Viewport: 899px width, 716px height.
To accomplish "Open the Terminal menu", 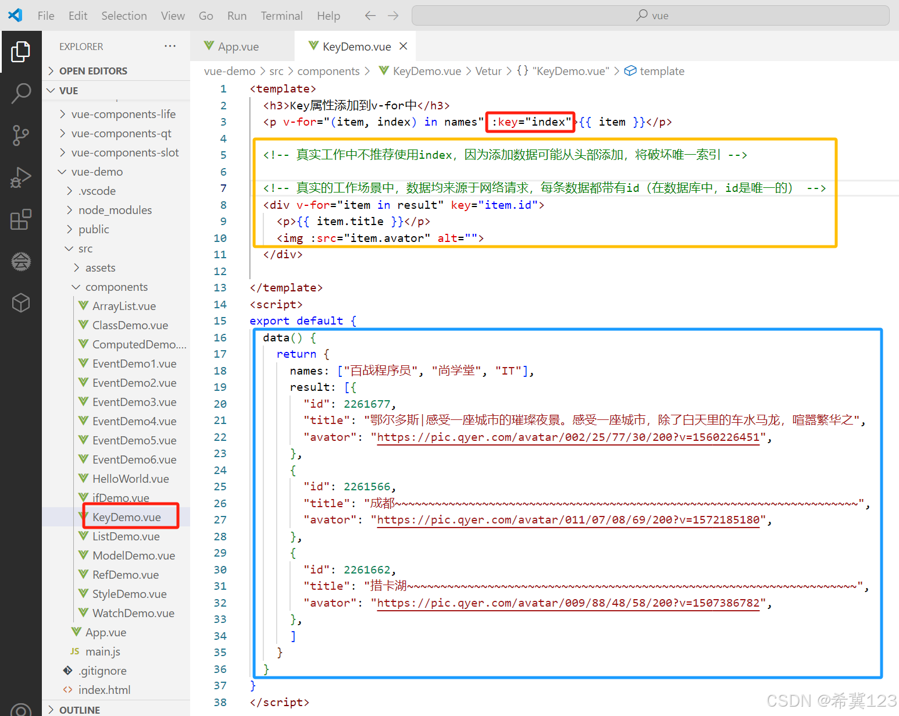I will (281, 16).
